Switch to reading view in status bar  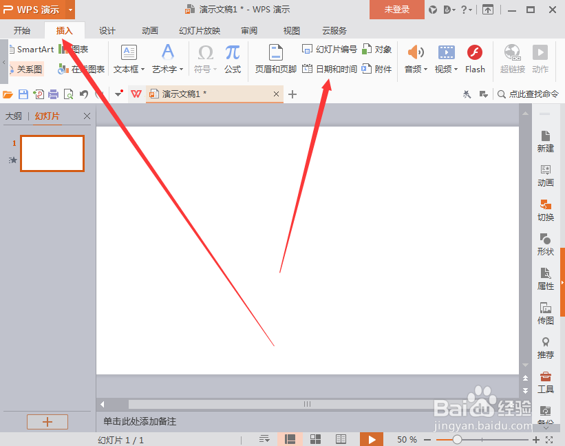(341, 439)
